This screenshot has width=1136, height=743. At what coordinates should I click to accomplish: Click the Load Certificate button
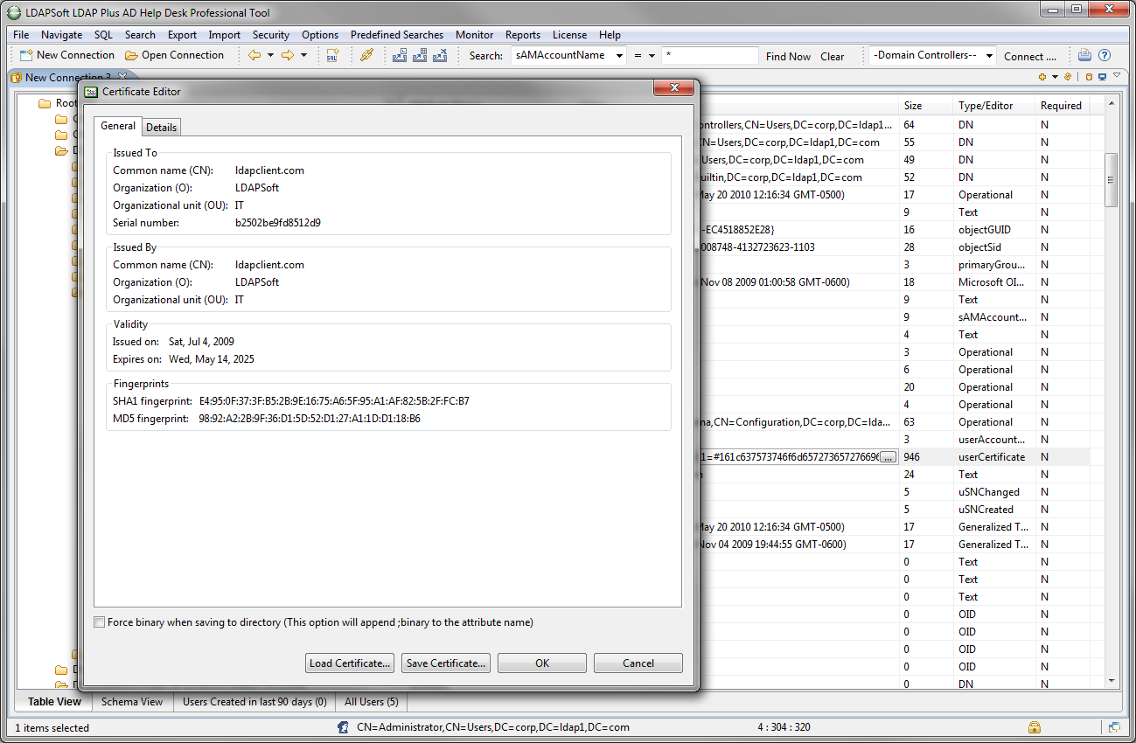[x=350, y=663]
